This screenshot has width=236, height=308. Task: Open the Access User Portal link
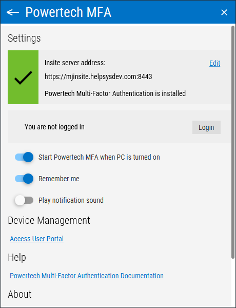click(37, 239)
